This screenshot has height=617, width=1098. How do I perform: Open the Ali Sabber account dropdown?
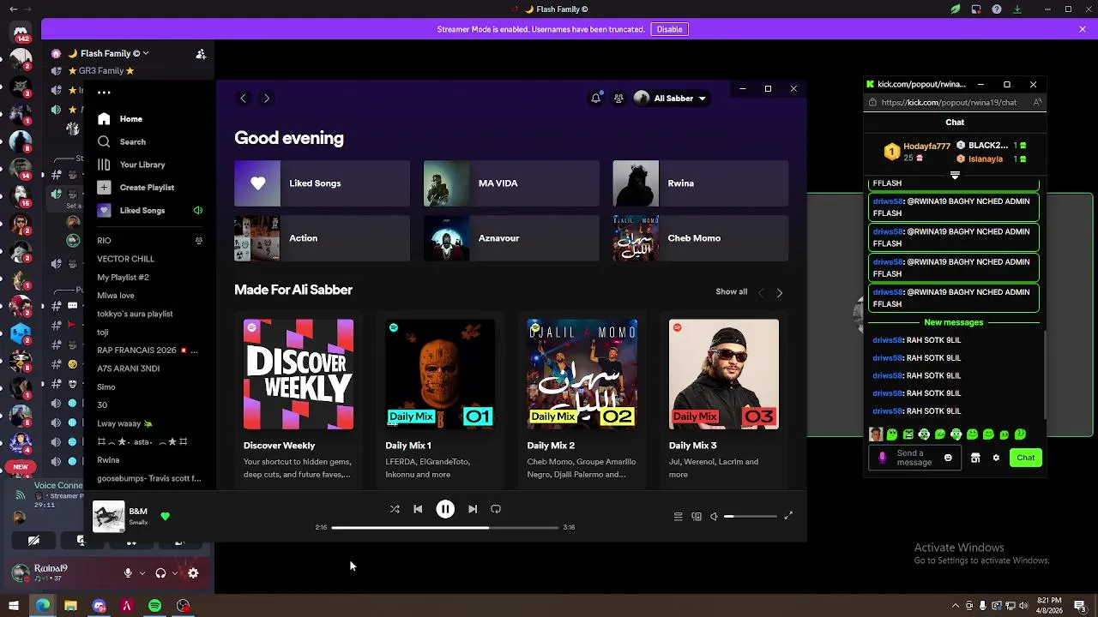[670, 99]
